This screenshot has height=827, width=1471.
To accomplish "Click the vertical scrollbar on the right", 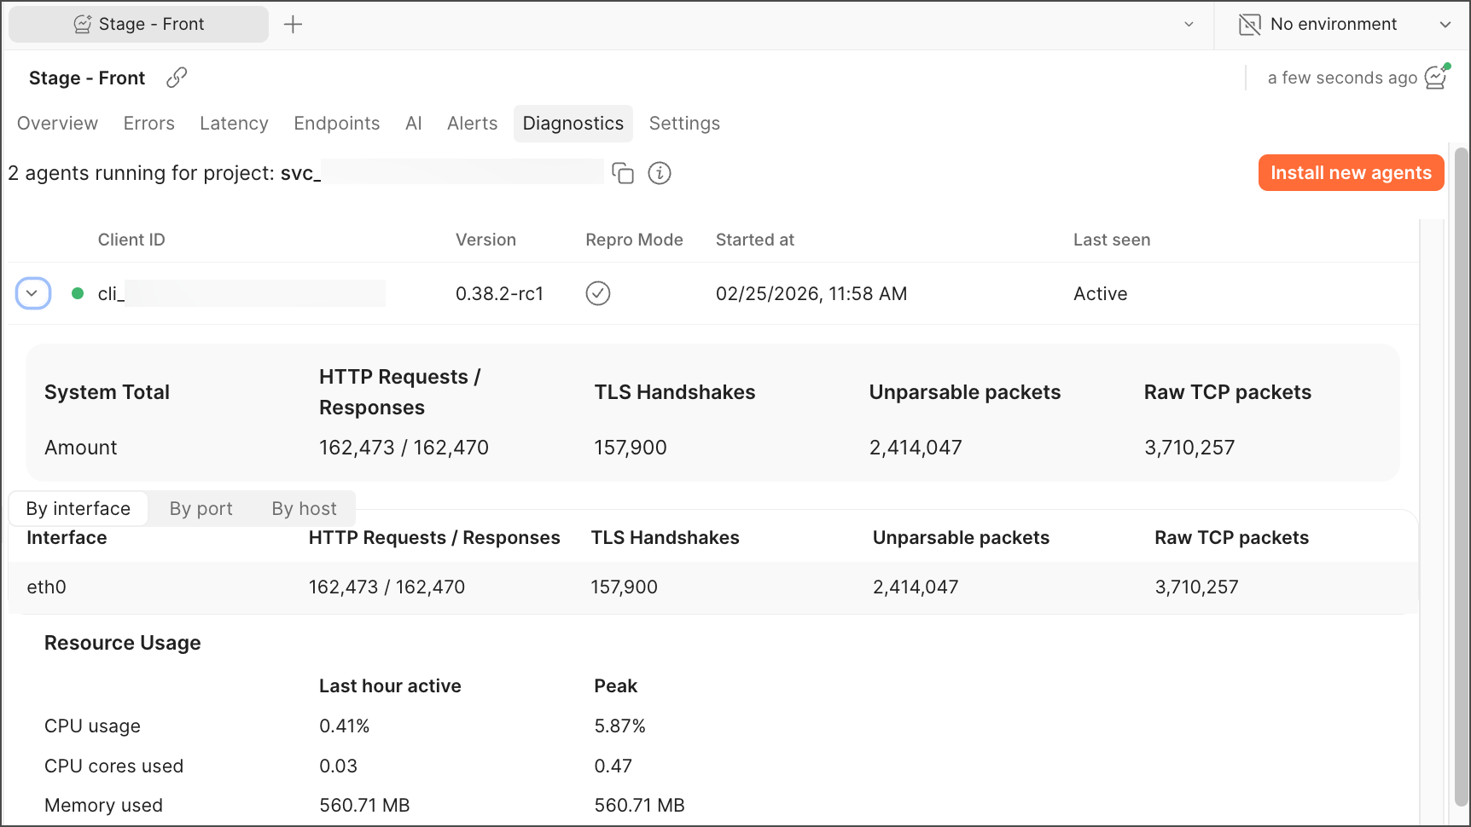I will (1461, 477).
